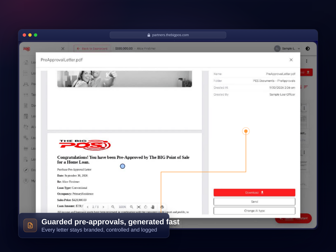
Task: Click the Change AI type button
Action: [254, 211]
